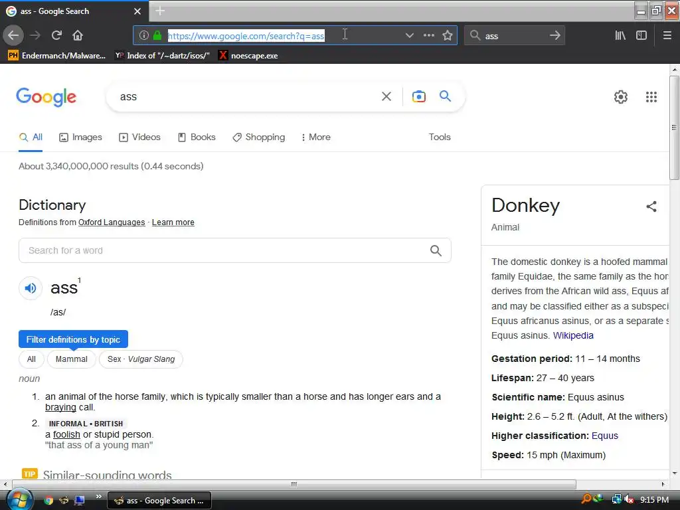Follow the 'braying' word link
This screenshot has width=680, height=510.
pos(60,407)
